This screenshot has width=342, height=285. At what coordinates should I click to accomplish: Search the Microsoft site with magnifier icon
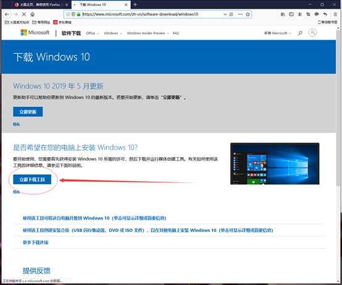(x=300, y=33)
